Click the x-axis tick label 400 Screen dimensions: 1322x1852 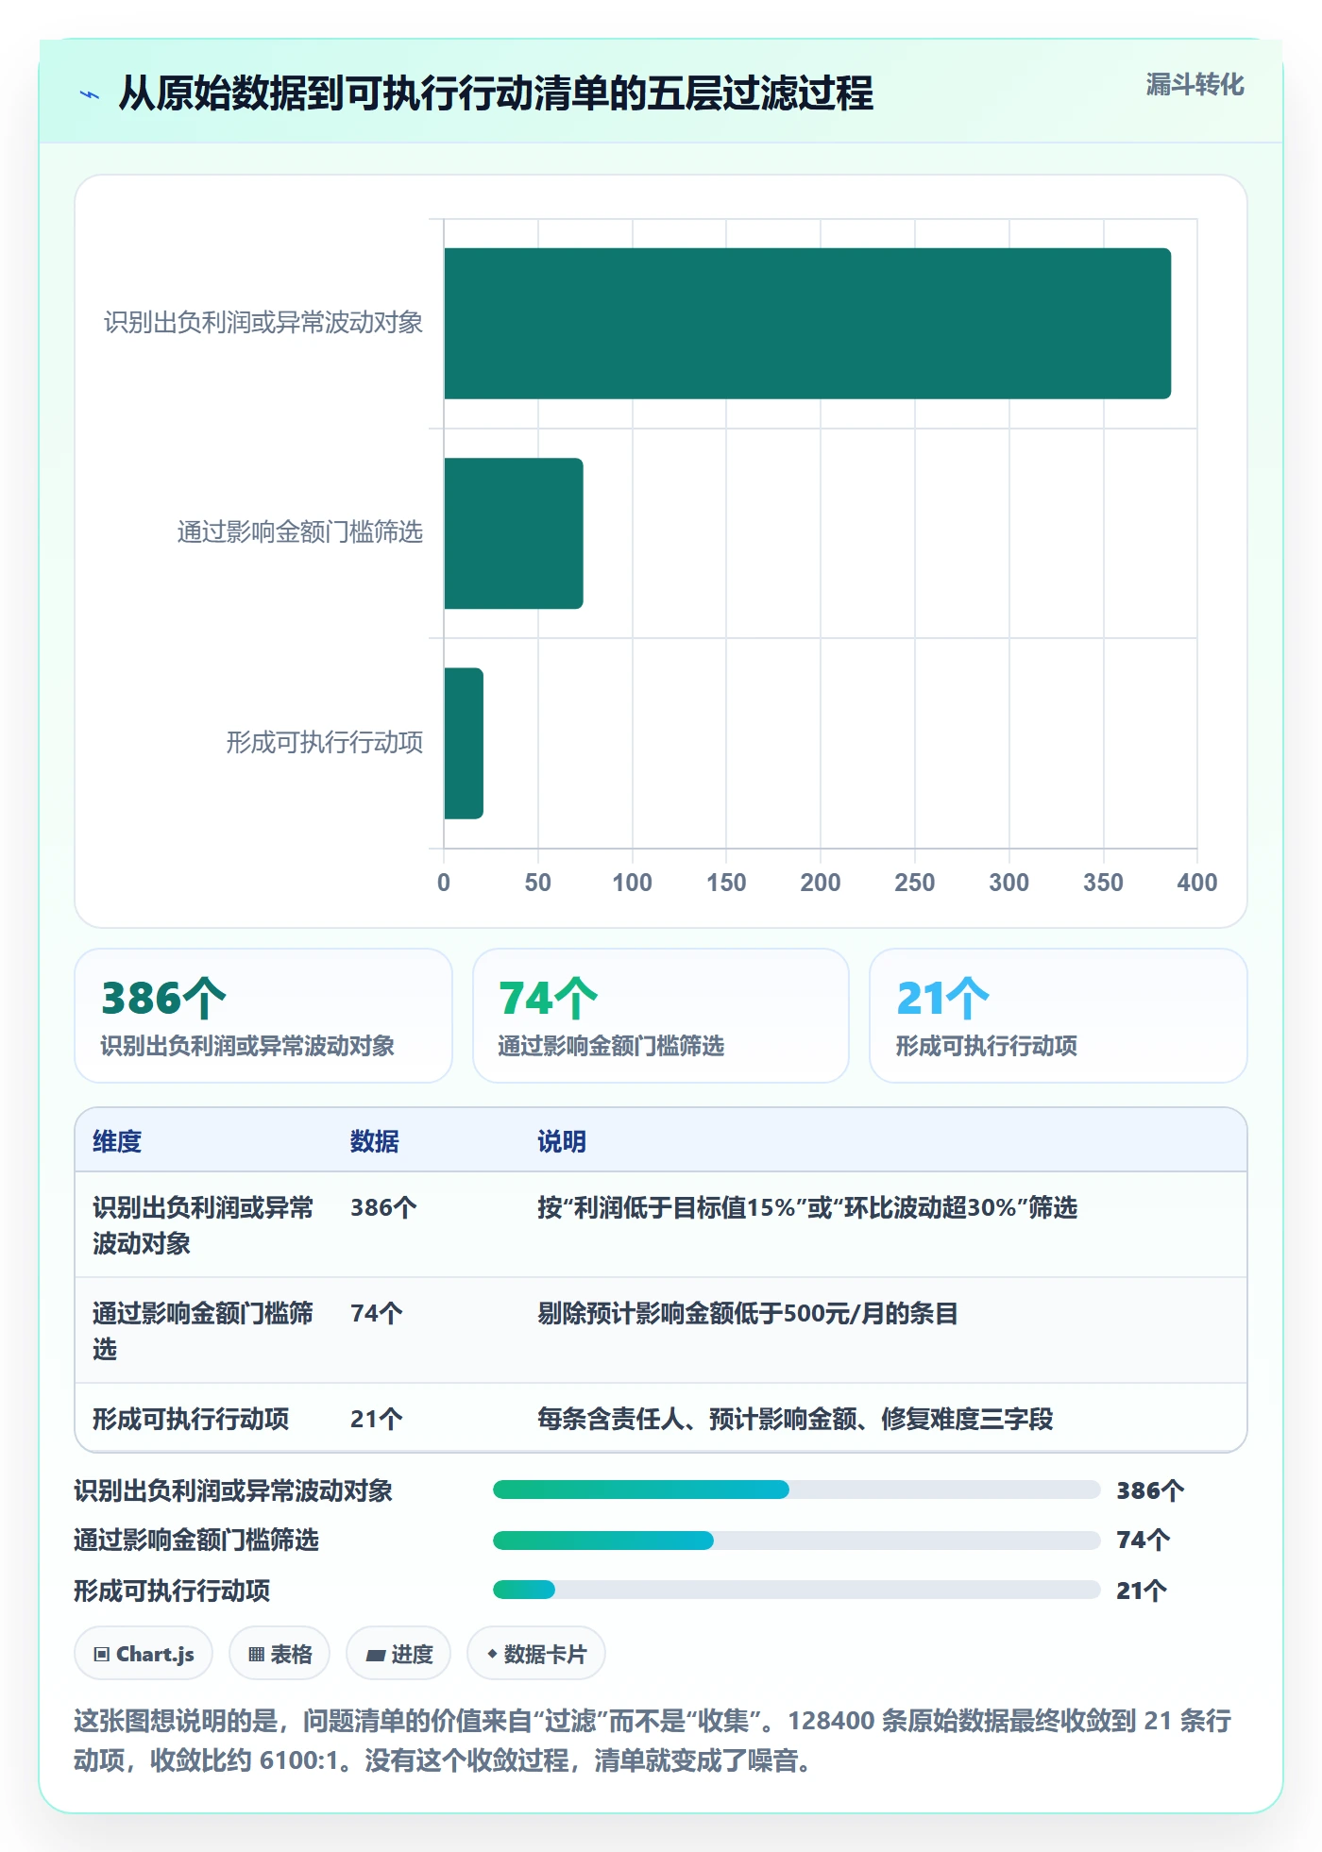click(1197, 883)
